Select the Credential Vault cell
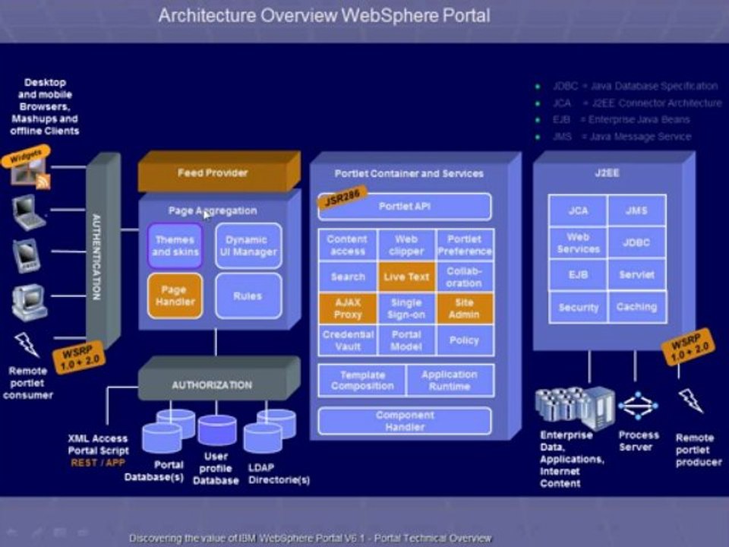Screen dimensions: 729x547 coord(348,340)
